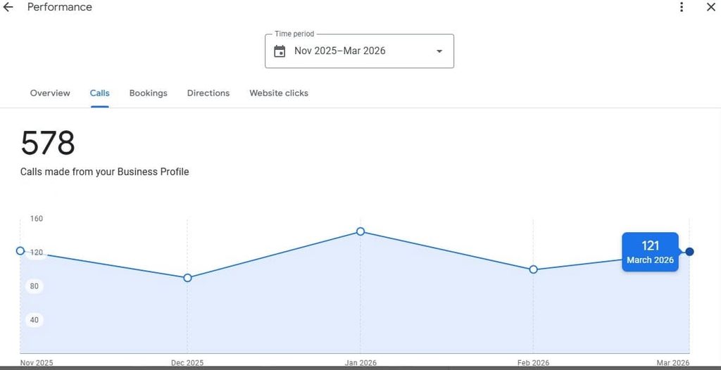Switch to the Overview tab

tap(50, 93)
